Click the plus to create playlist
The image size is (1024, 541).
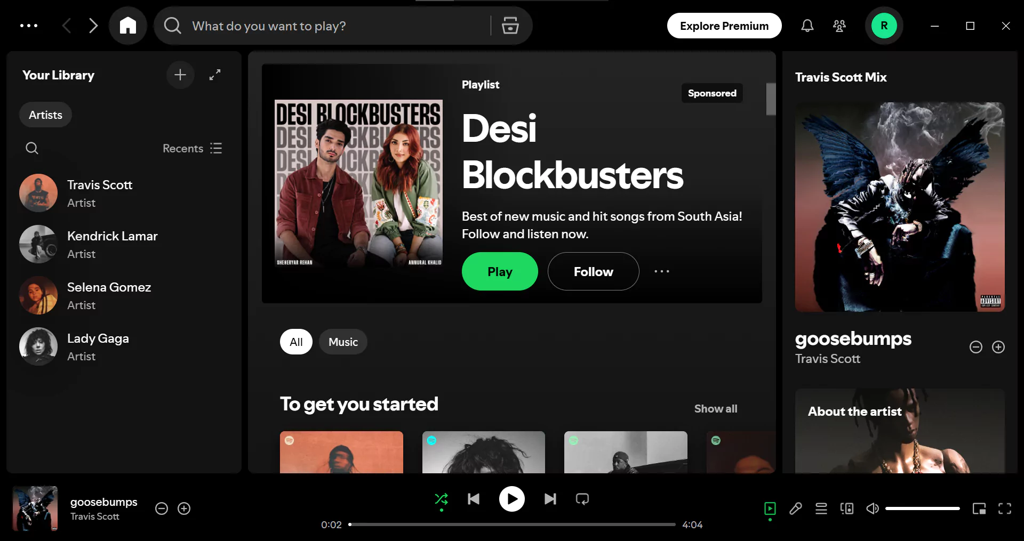tap(180, 75)
